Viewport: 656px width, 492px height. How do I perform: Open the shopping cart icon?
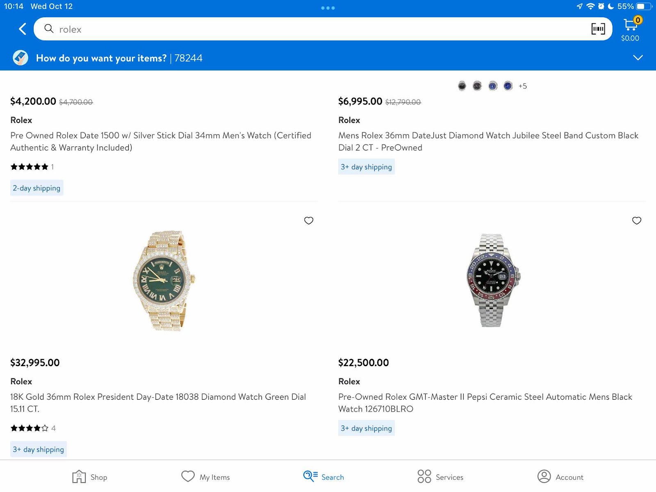point(630,25)
